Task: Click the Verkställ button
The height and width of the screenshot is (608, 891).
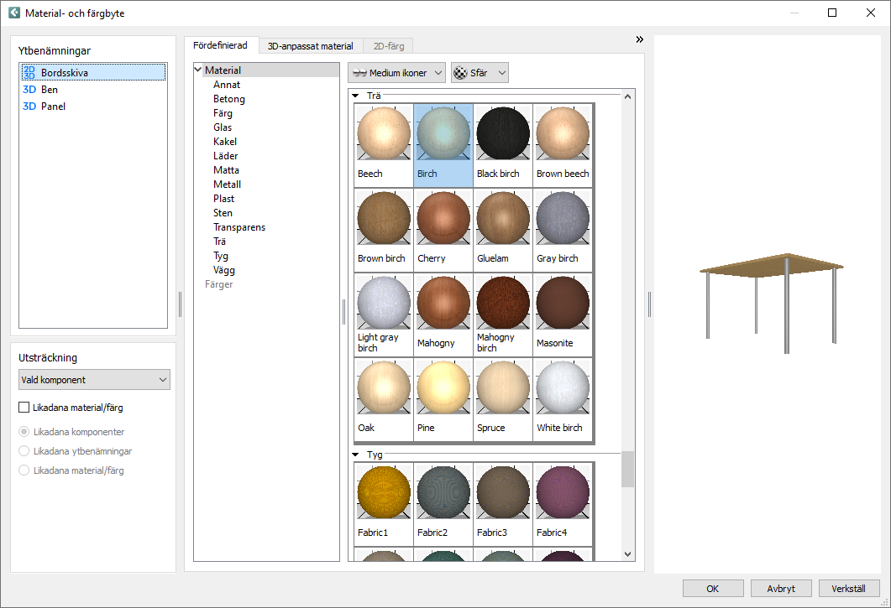Action: point(848,589)
